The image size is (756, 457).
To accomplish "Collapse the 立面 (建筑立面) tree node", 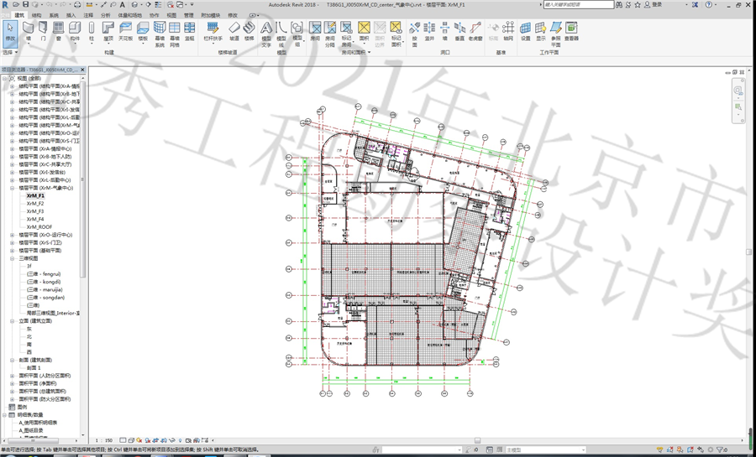I will click(x=13, y=320).
